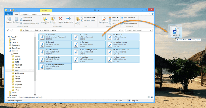
Task: Click the Umbenennen rename icon
Action: (x=68, y=19)
